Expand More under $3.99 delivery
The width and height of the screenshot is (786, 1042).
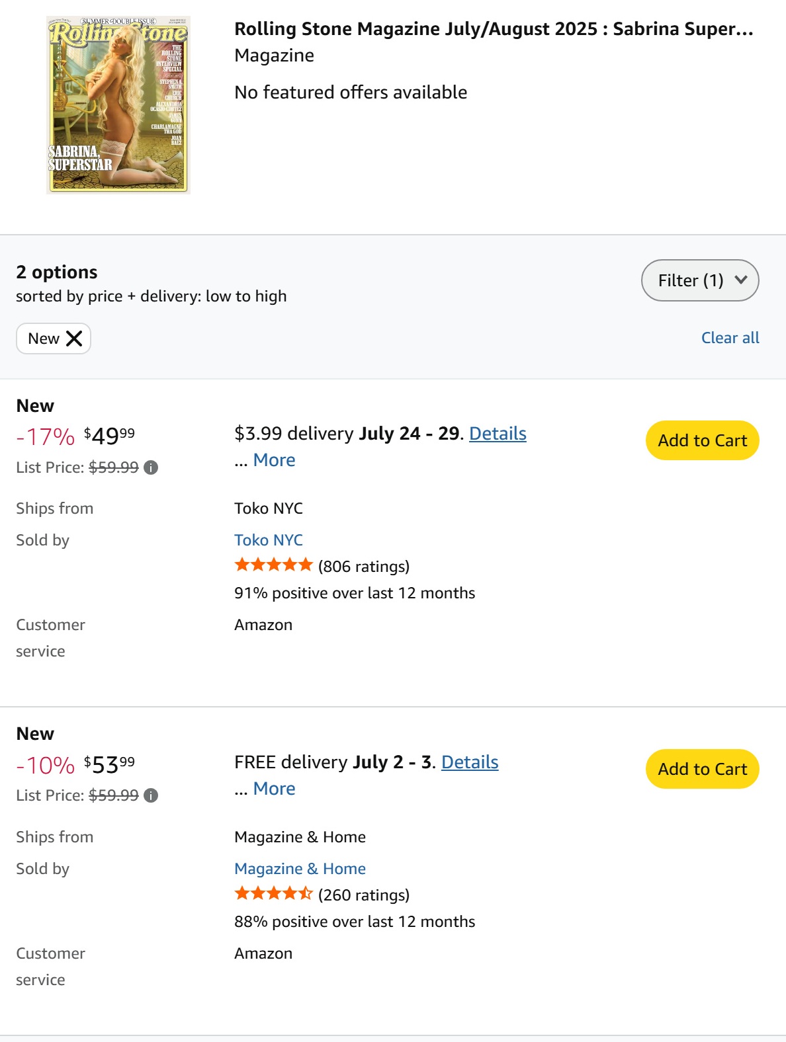pos(274,460)
